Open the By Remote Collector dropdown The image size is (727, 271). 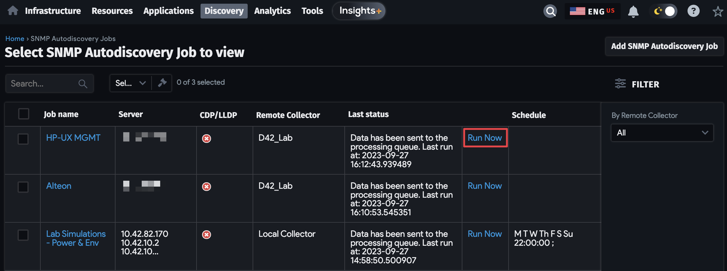pyautogui.click(x=662, y=133)
